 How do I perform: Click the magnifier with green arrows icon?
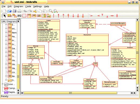pyautogui.click(x=56, y=11)
